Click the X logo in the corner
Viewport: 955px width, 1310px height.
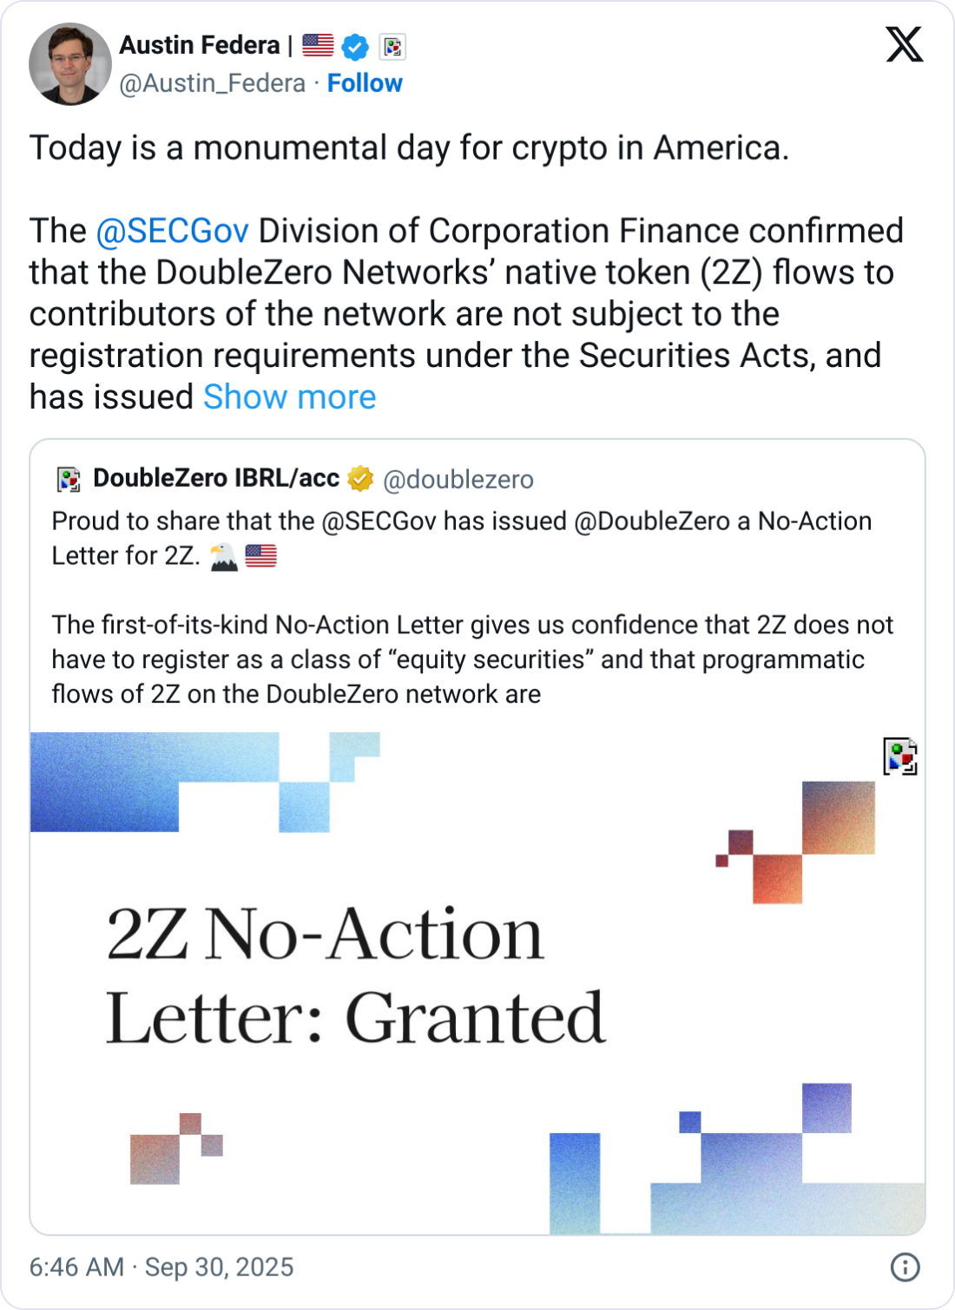[x=905, y=43]
